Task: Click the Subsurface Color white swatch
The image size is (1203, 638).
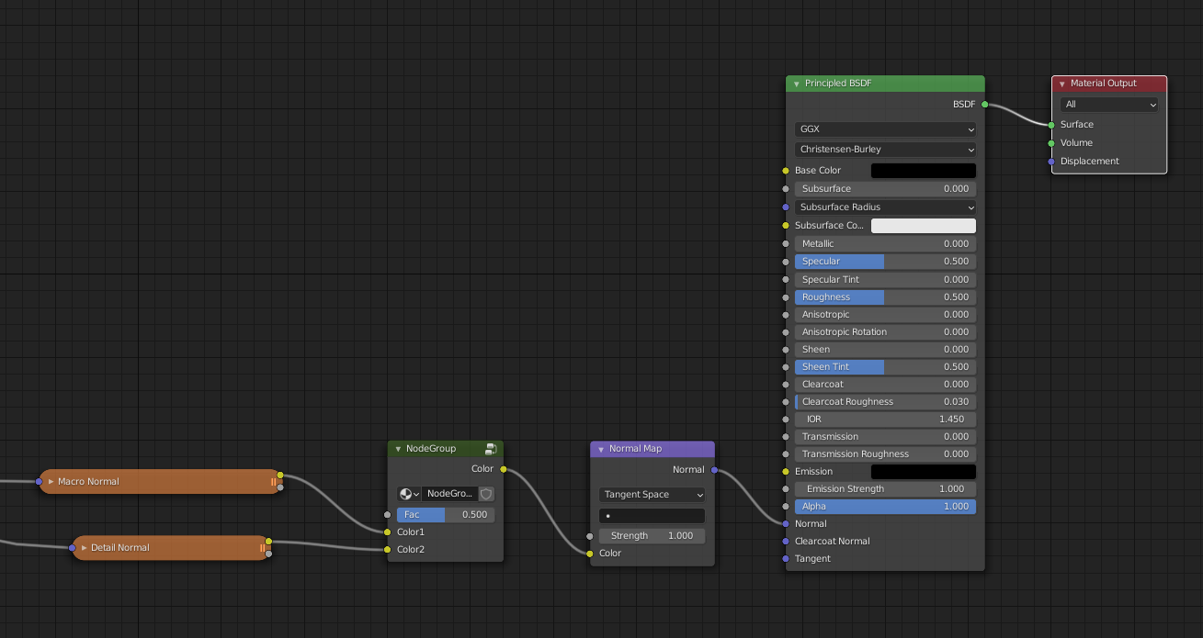Action: (924, 226)
